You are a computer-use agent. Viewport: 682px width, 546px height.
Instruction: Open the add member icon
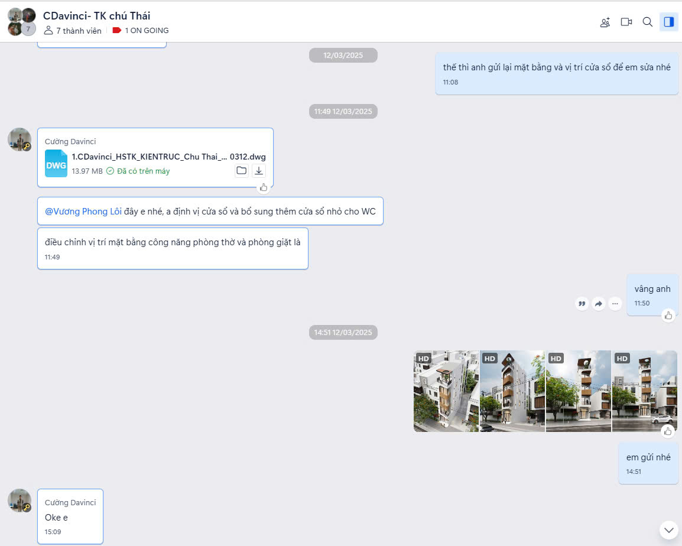tap(605, 22)
